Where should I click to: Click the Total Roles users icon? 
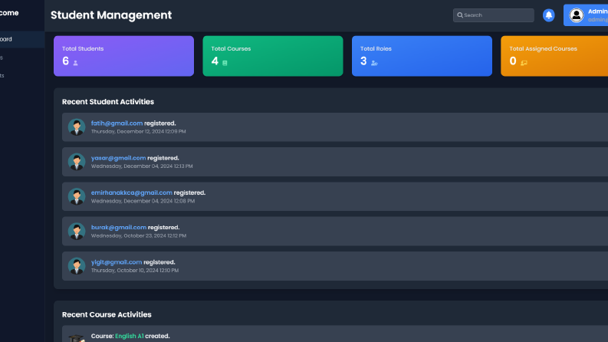point(374,63)
